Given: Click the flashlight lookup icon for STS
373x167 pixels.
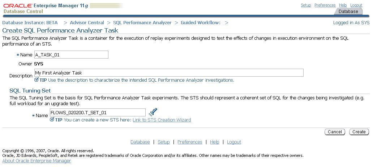Looking at the screenshot, I should tap(153, 112).
